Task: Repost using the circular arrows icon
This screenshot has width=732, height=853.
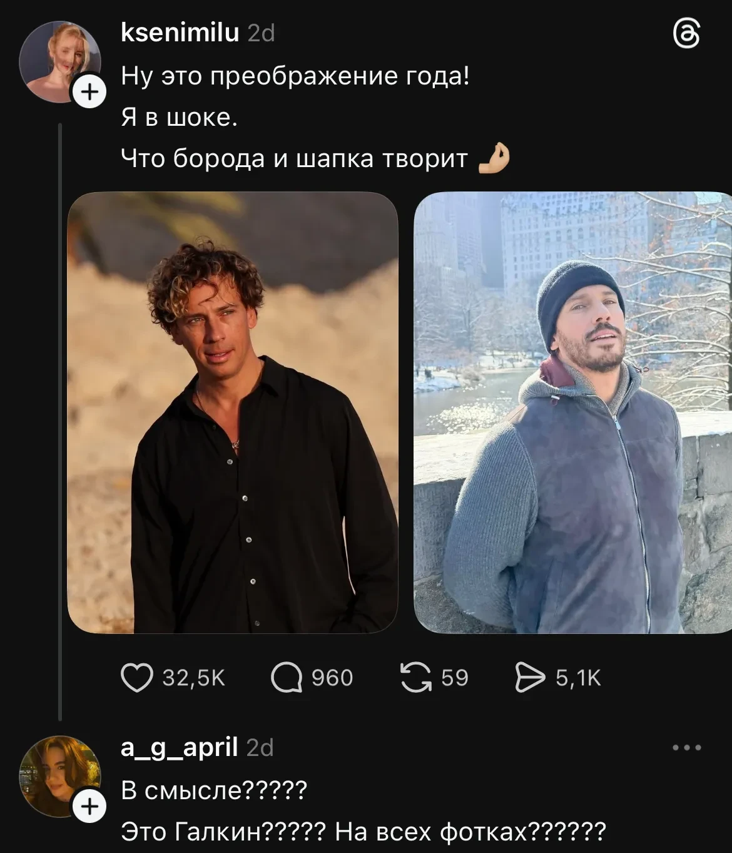Action: click(417, 678)
